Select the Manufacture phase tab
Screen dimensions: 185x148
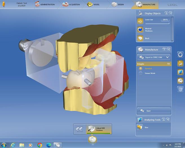point(146,5)
